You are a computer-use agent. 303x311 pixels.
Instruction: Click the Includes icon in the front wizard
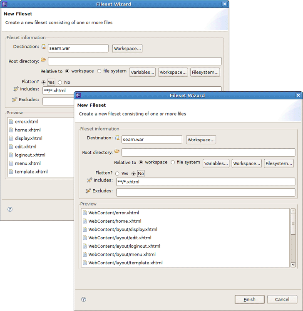coord(89,181)
